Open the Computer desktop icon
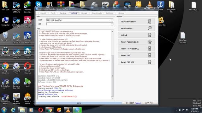 coord(5,21)
